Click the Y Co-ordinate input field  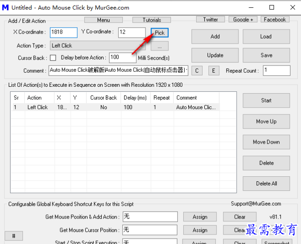point(132,32)
